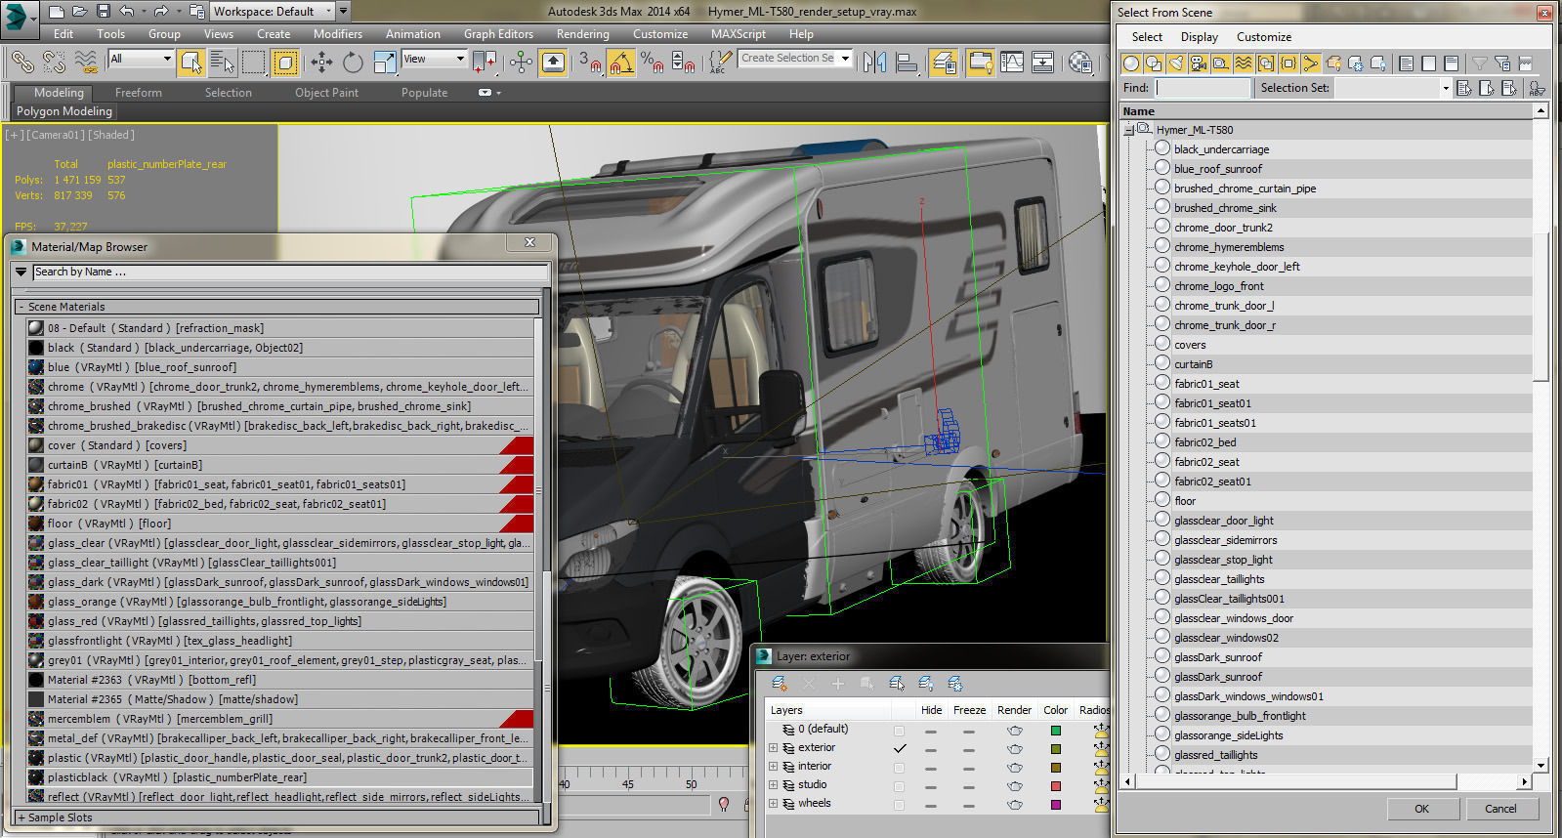This screenshot has height=838, width=1562.
Task: Toggle Freeze dash for the interior layer
Action: [x=968, y=768]
